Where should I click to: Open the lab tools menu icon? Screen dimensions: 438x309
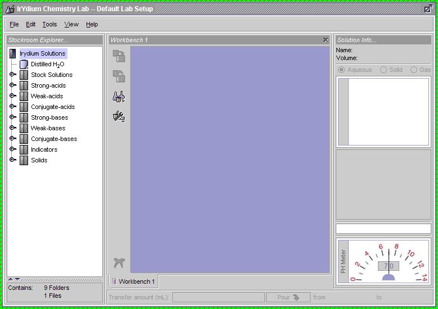pos(118,117)
